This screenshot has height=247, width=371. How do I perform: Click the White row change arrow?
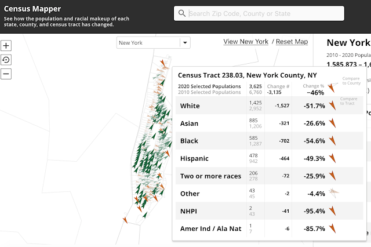click(332, 106)
